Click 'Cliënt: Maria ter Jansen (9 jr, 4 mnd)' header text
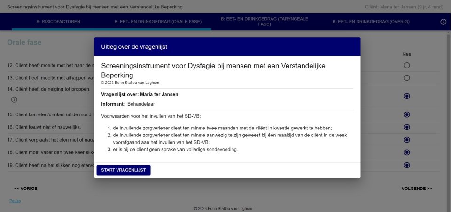Viewport: 451px width, 212px height. 404,7
